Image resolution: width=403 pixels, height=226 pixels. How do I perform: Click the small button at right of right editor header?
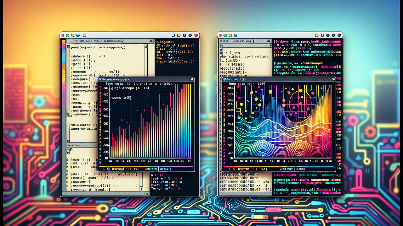(269, 41)
